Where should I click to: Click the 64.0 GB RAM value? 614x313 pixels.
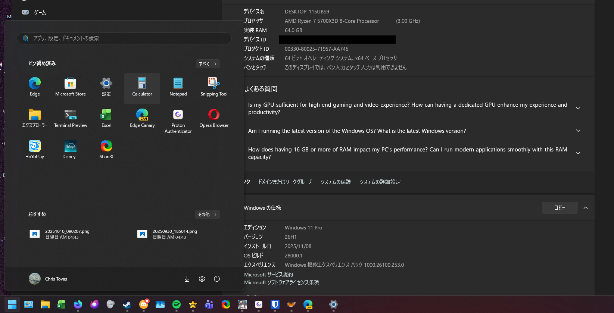tap(293, 30)
